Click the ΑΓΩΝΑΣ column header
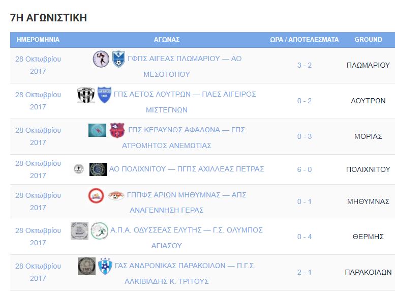The width and height of the screenshot is (395, 291). tap(167, 40)
